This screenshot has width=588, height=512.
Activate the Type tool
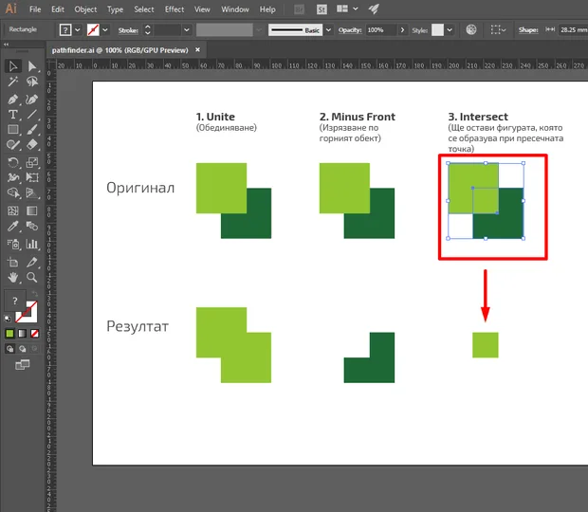pos(13,115)
